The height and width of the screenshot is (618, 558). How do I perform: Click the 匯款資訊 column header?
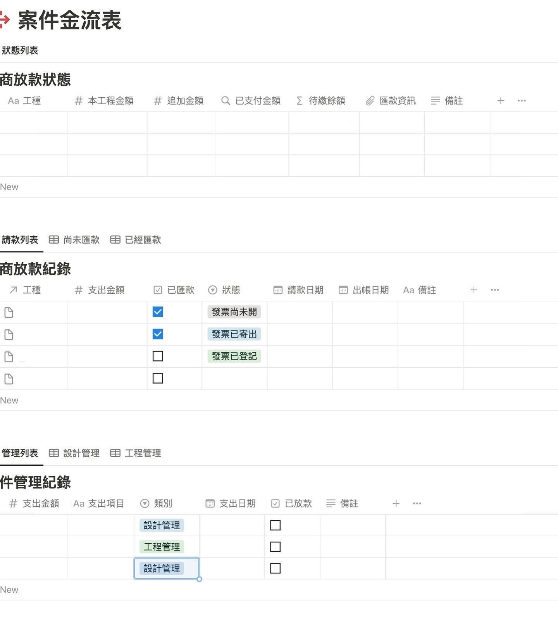[x=391, y=101]
